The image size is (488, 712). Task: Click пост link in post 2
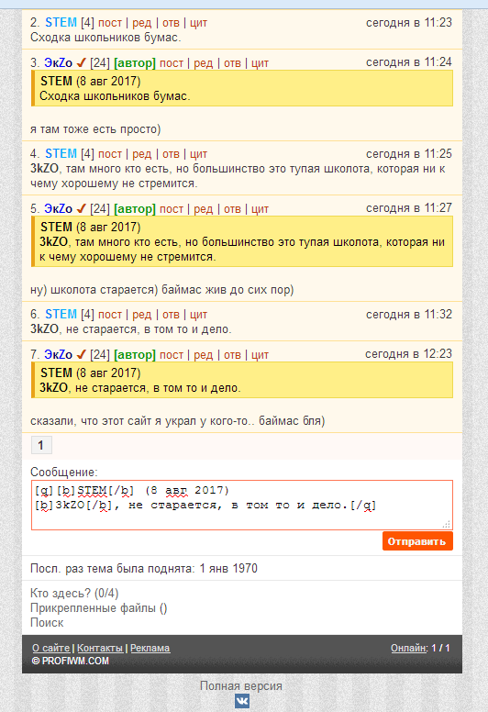point(110,23)
